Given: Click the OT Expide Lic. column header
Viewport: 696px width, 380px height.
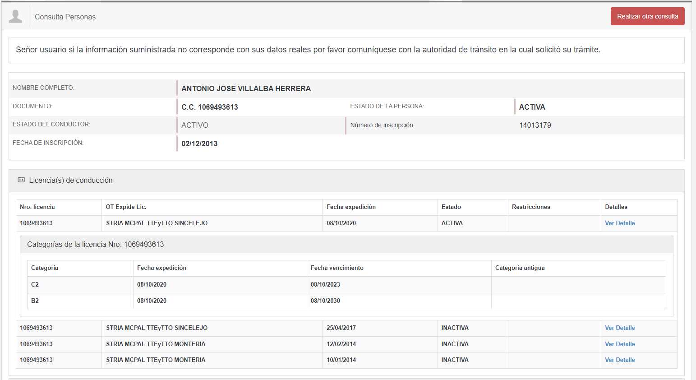Looking at the screenshot, I should click(x=126, y=207).
